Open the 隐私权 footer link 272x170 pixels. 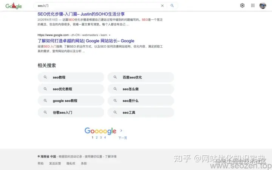pos(71,164)
